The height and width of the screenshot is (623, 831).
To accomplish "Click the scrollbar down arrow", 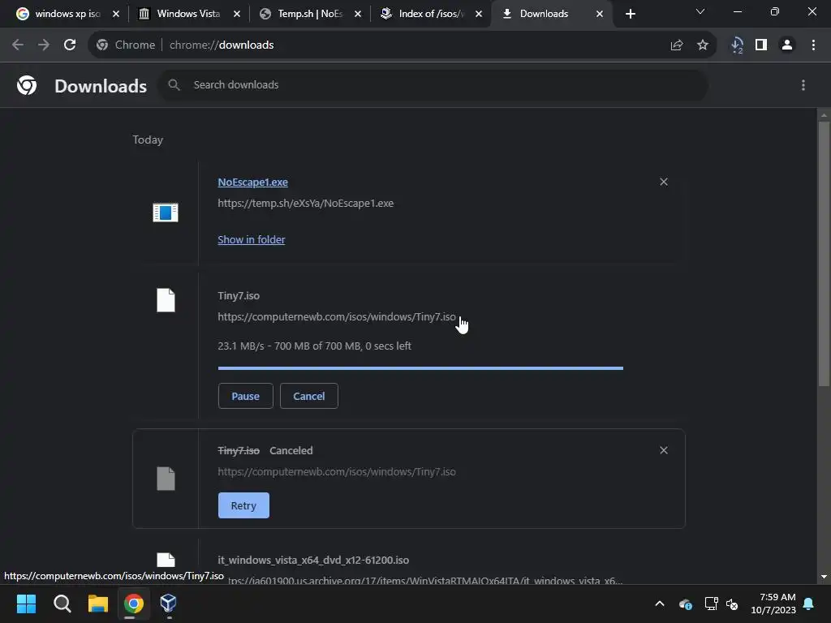I will point(824,577).
